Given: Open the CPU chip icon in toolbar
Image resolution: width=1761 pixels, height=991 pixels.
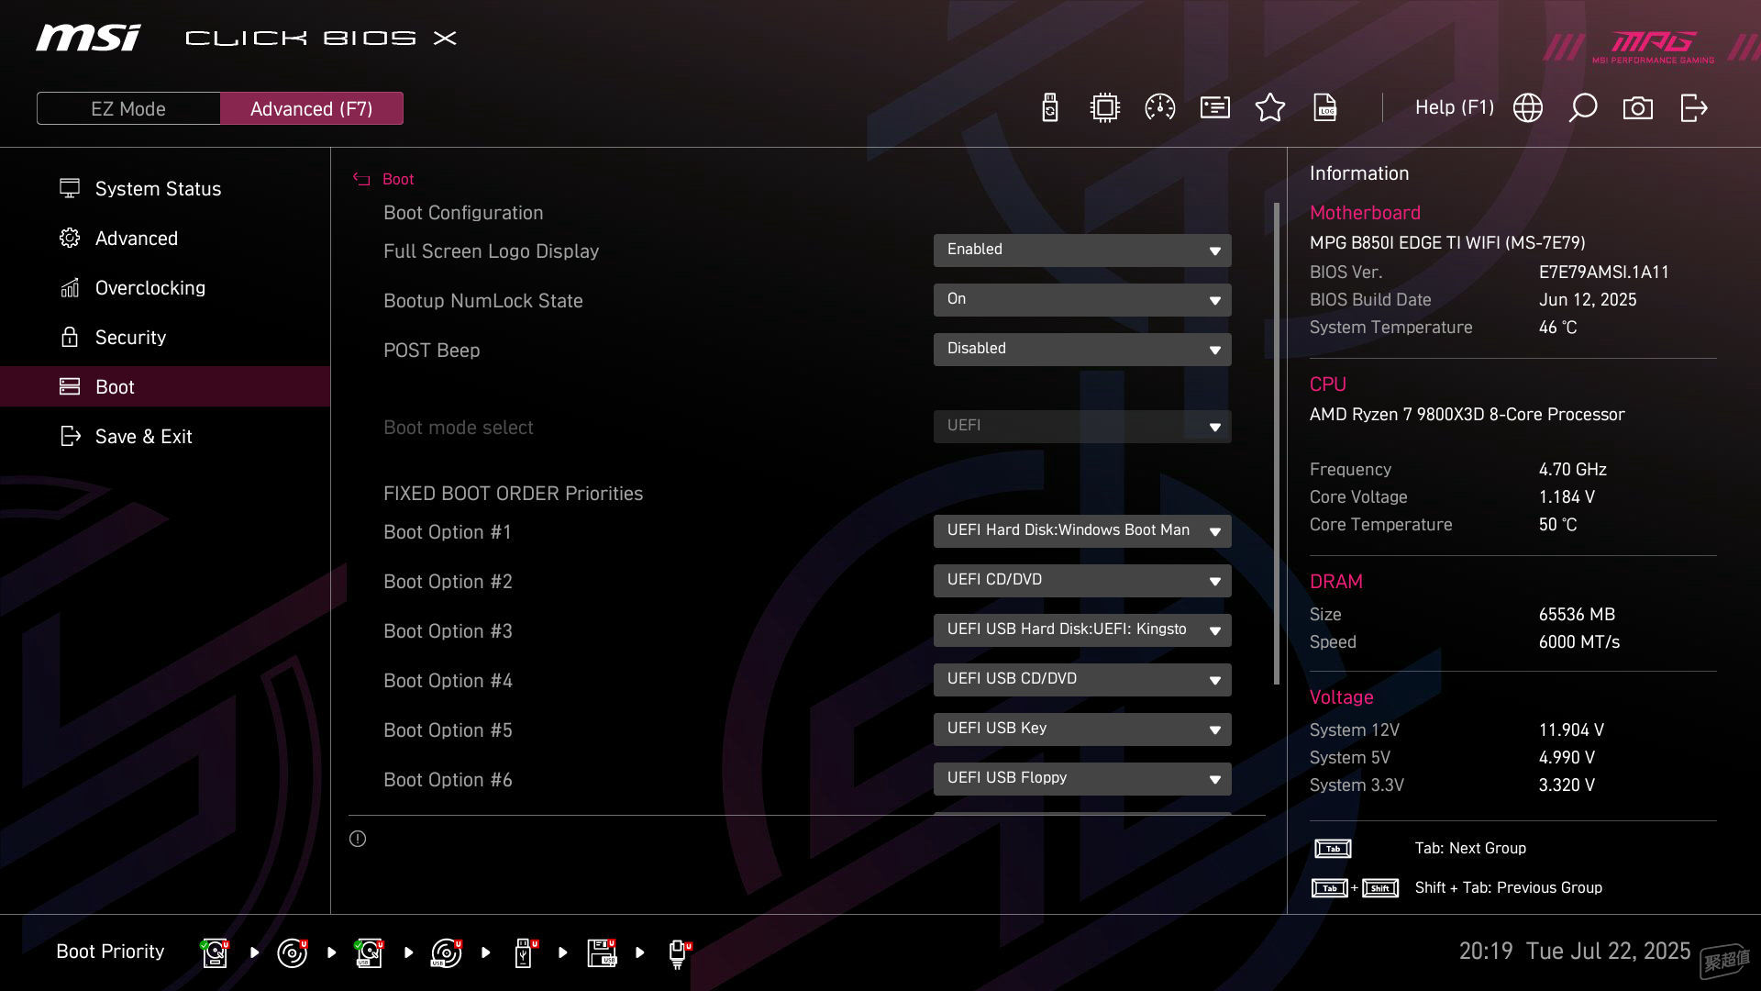Looking at the screenshot, I should [x=1105, y=107].
